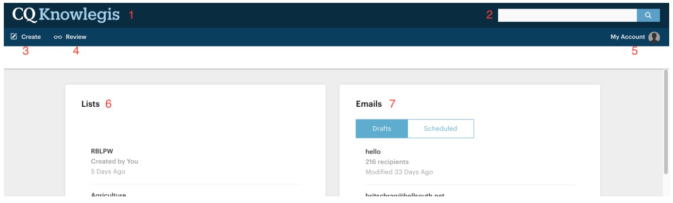Click the pencil icon beside Create
Screen dimensions: 673x203
tap(14, 37)
